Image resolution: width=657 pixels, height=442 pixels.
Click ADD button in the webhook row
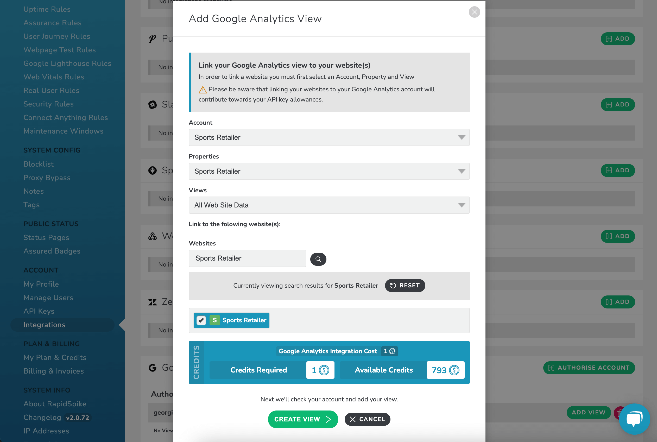coord(617,236)
